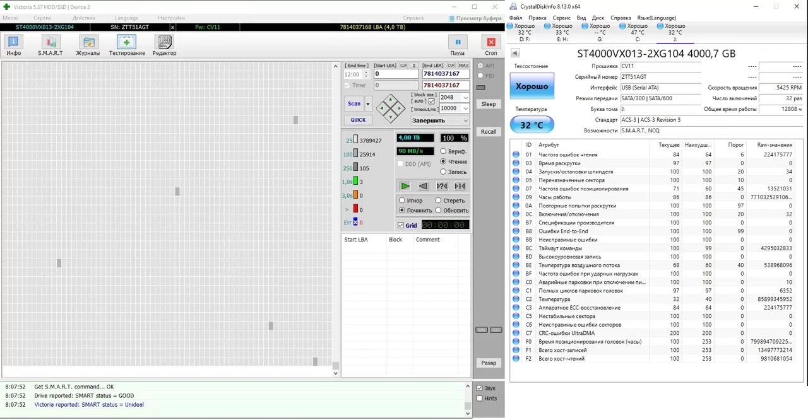This screenshot has height=420, width=808.
Task: Select disk G: in CrystalDiskInfo
Action: [x=600, y=33]
